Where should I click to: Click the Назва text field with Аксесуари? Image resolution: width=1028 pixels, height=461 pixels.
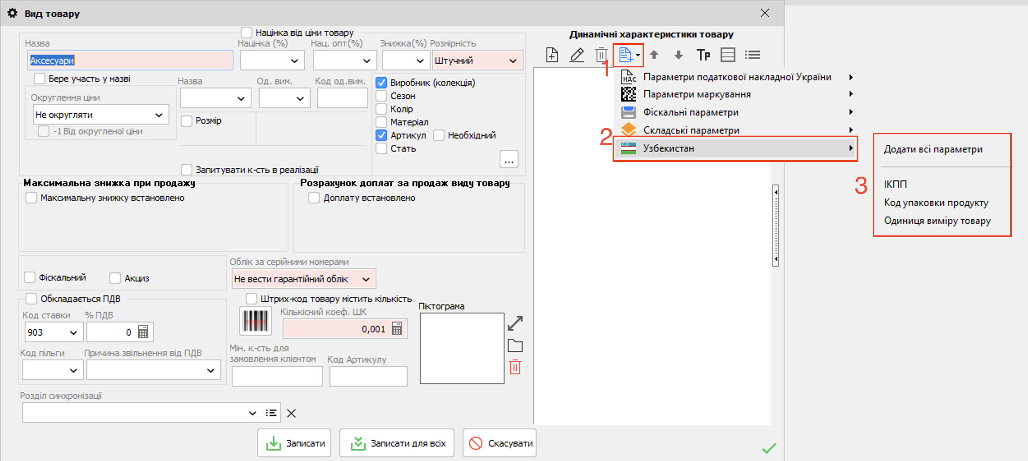[x=130, y=61]
